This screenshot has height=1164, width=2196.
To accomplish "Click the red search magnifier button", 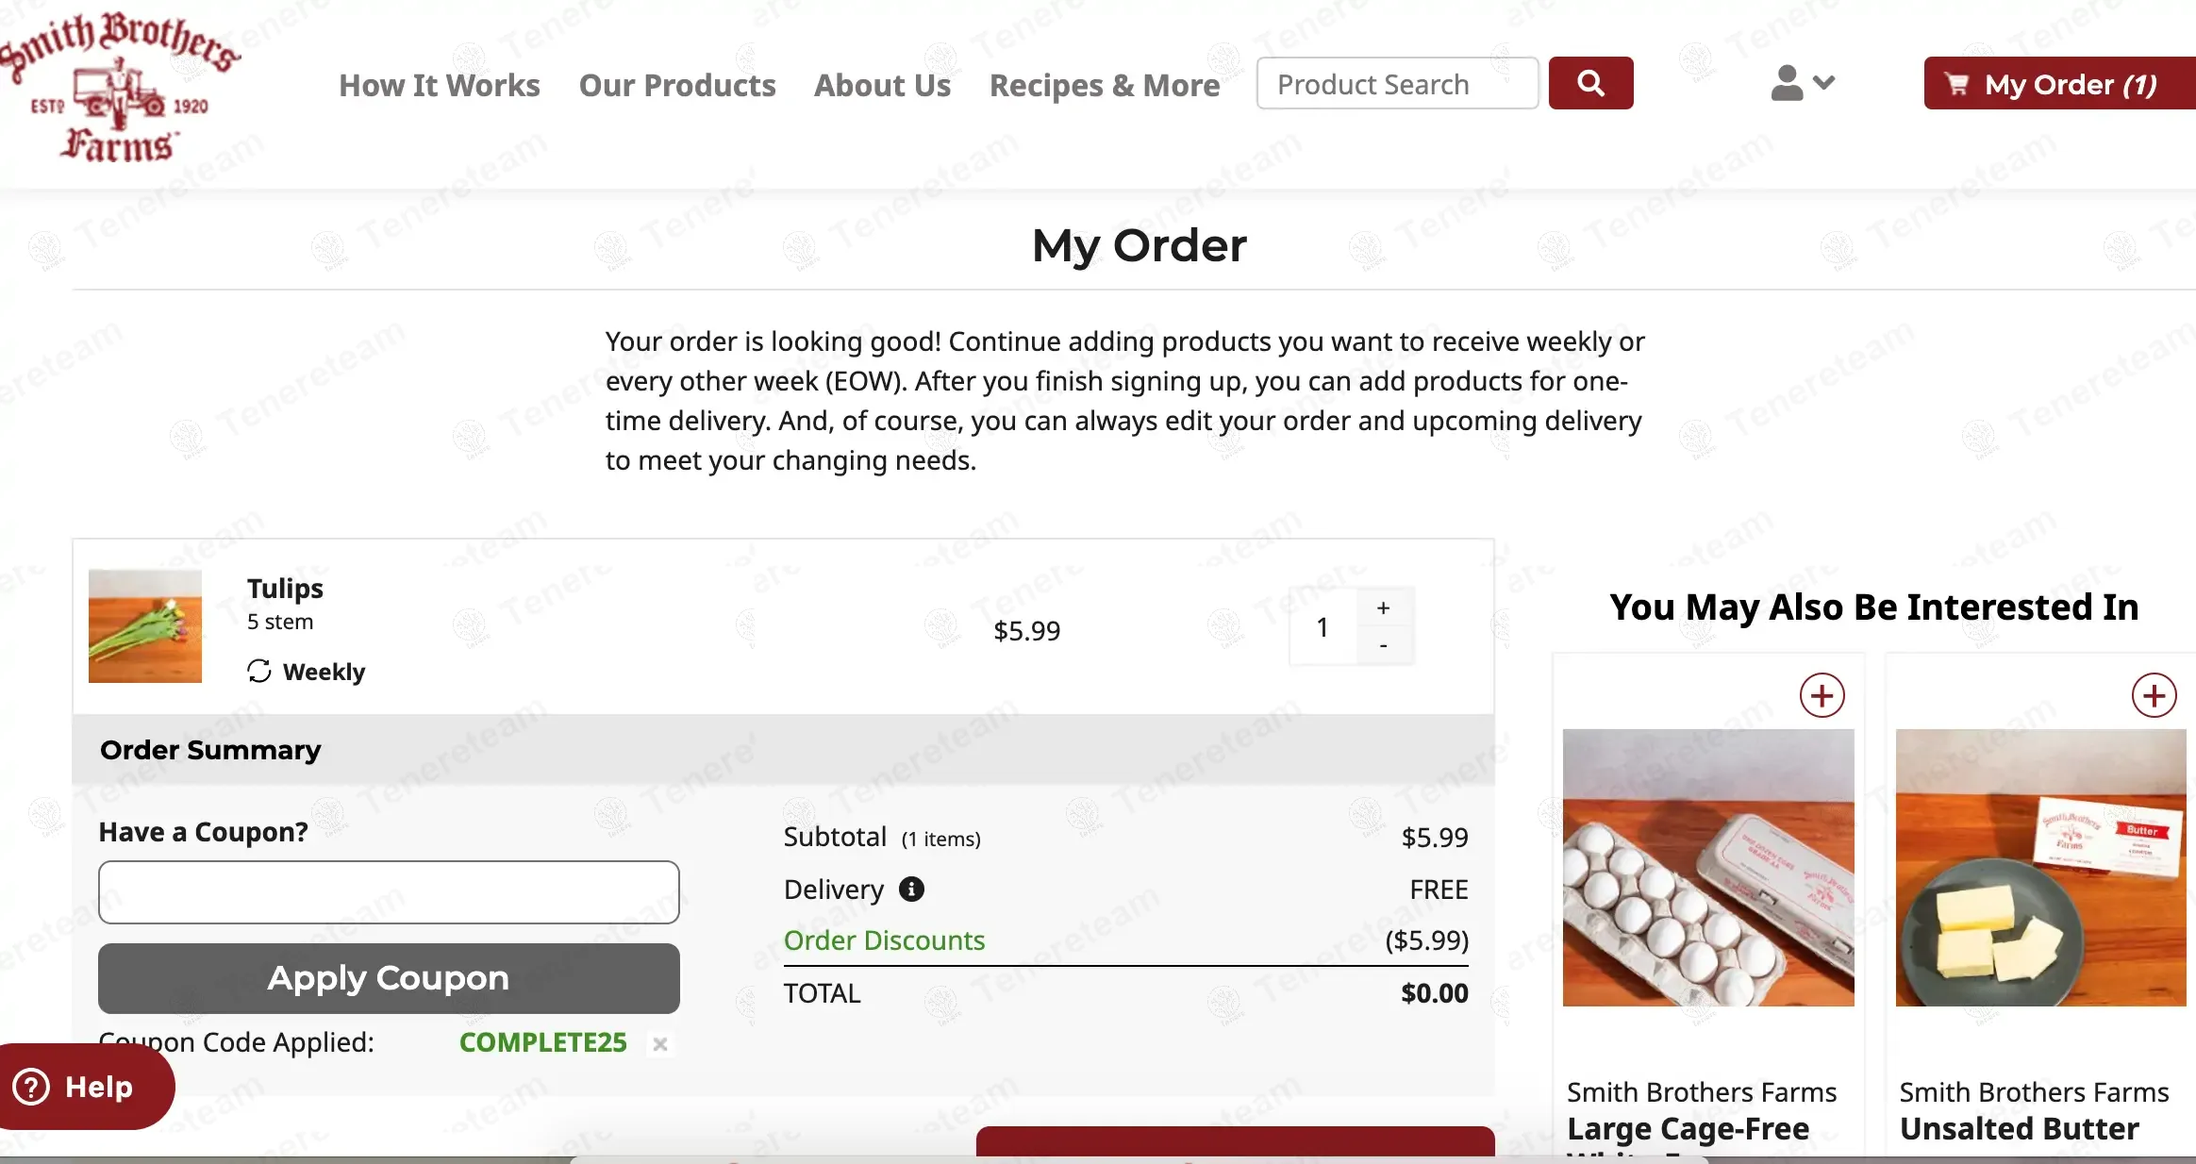I will tap(1590, 83).
